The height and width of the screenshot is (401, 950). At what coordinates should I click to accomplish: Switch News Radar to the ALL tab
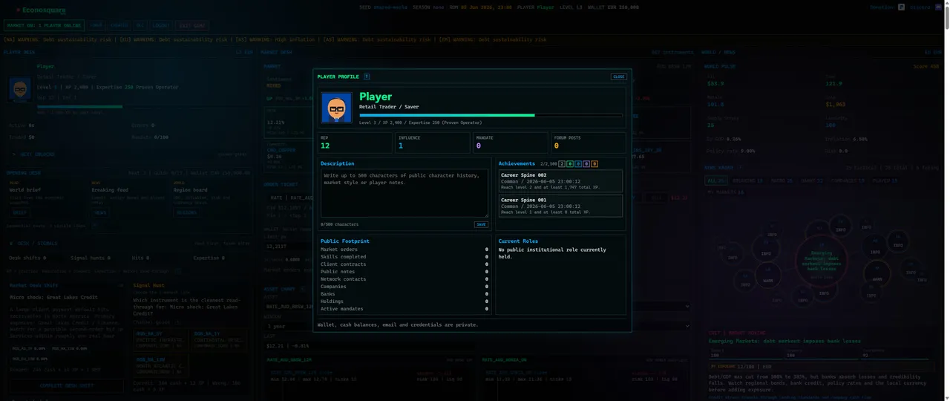point(716,180)
